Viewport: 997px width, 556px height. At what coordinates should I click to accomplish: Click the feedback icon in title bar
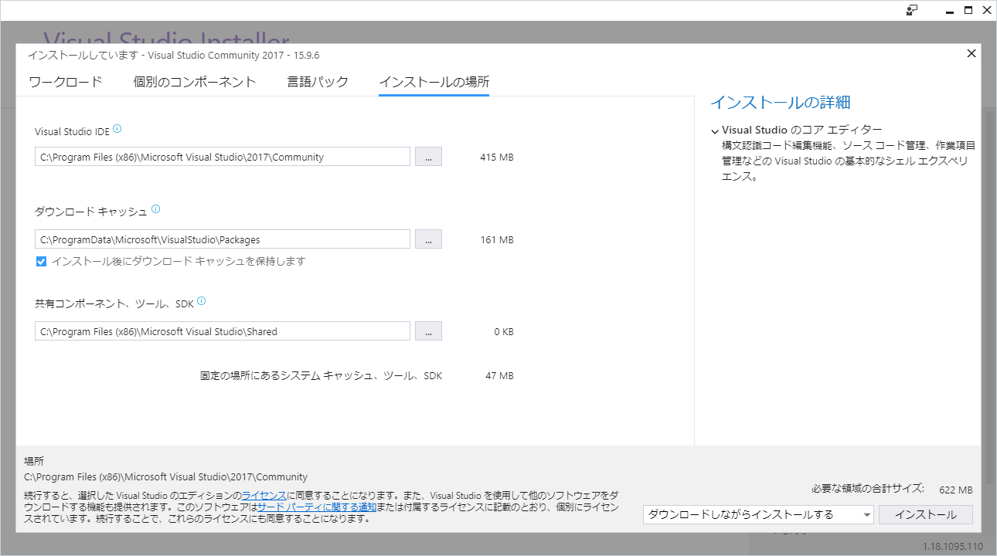(x=913, y=10)
